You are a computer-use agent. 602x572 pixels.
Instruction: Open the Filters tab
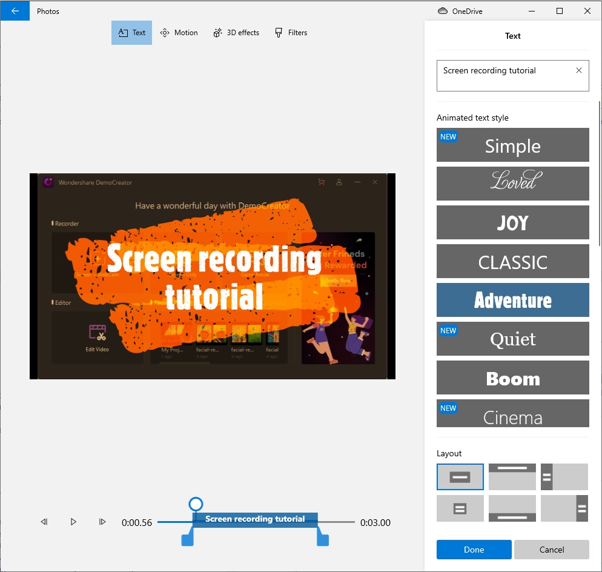pos(291,33)
